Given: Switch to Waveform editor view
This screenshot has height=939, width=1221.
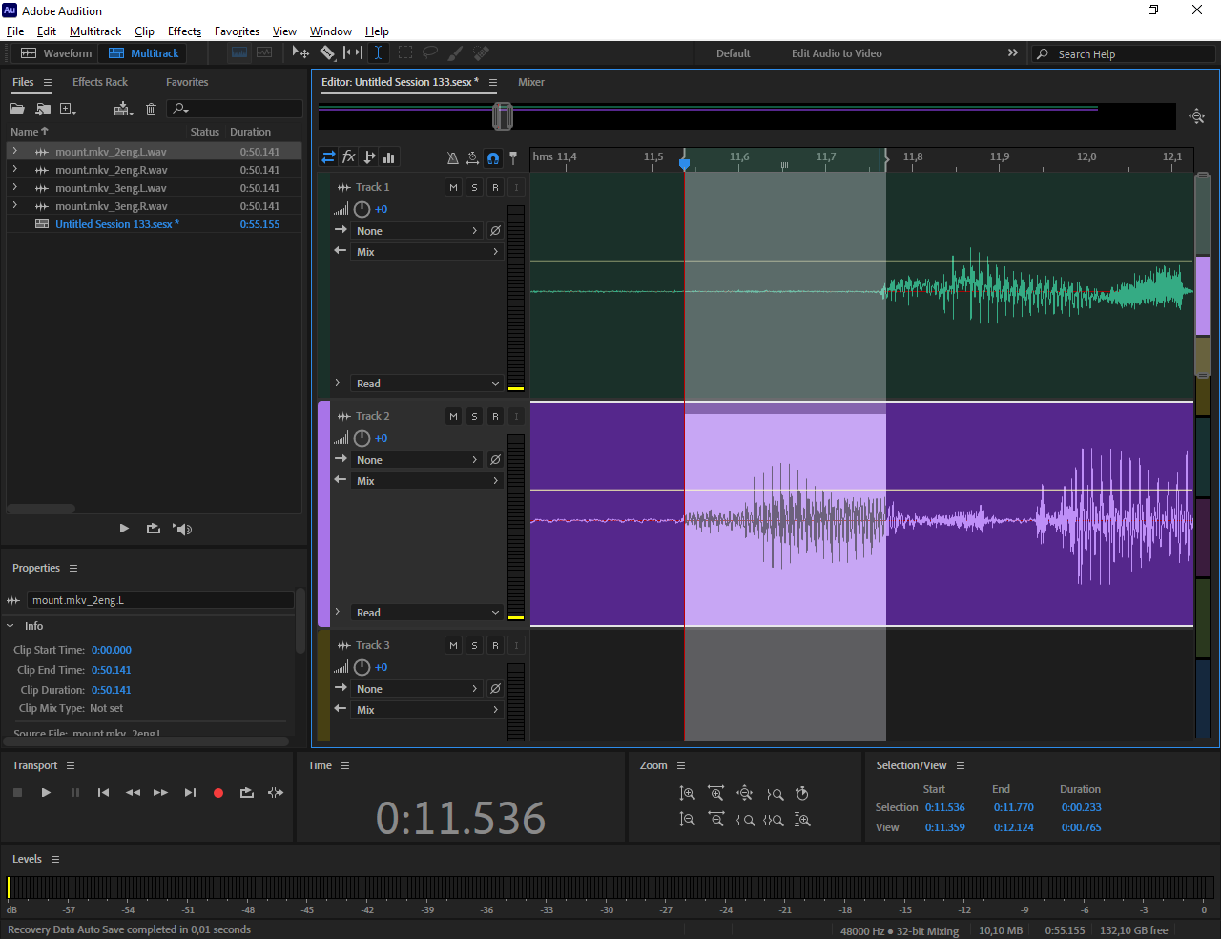Looking at the screenshot, I should point(57,53).
